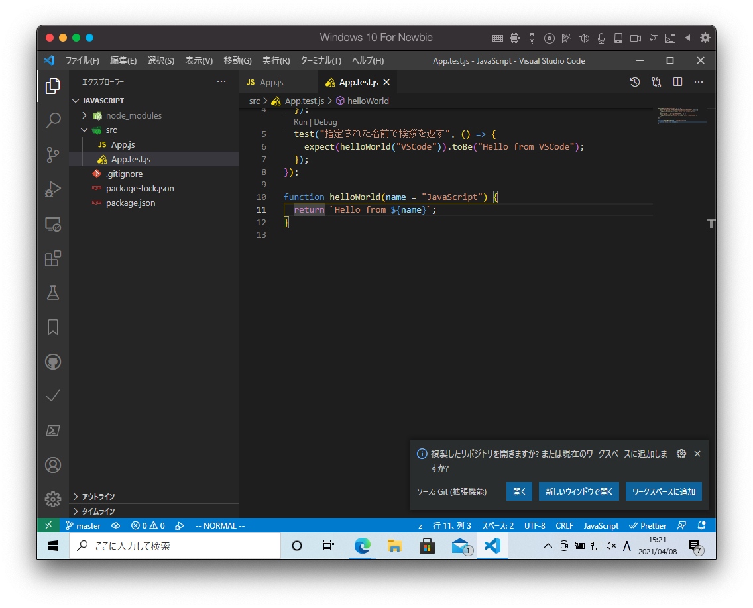The height and width of the screenshot is (608, 753).
Task: Open the ターミナル(T) menu
Action: point(320,60)
